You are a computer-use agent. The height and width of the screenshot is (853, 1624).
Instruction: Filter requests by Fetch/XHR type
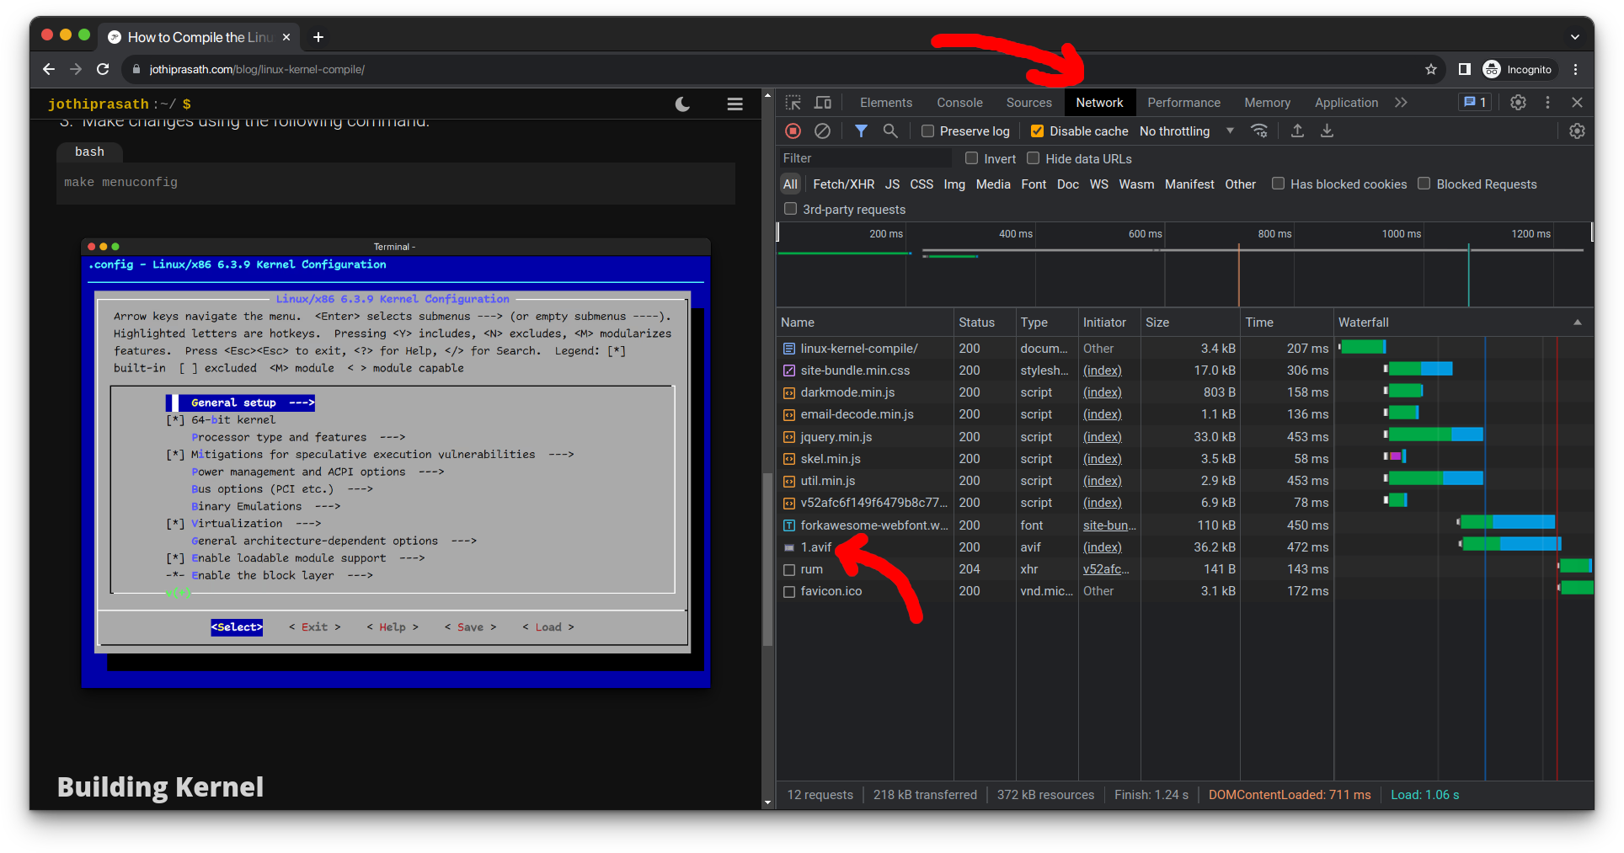click(x=843, y=184)
